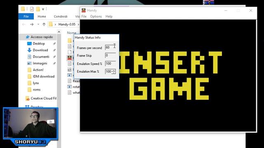Increase Emulation Max % with spinner up arrow
This screenshot has height=148, width=264.
point(114,70)
